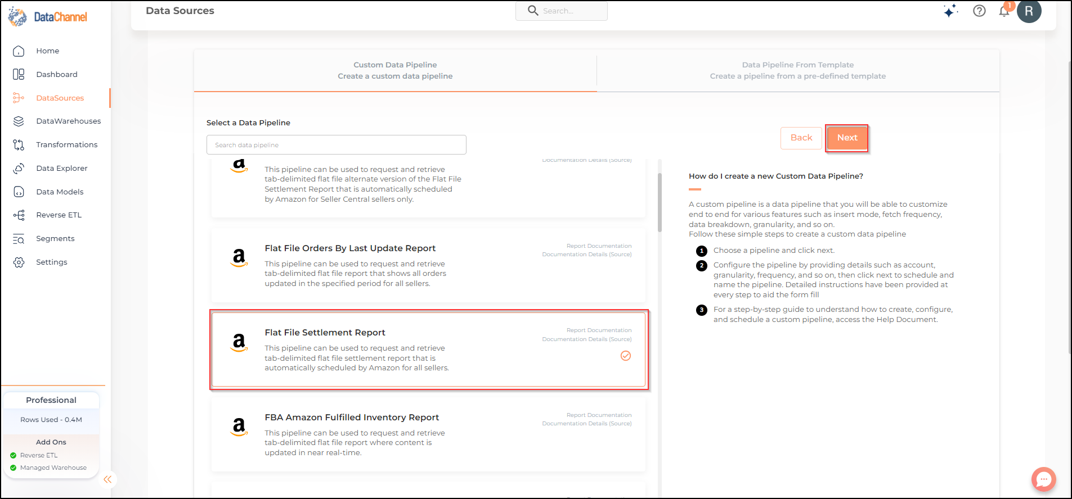Switch to Custom Data Pipeline tab
Viewport: 1072px width, 499px height.
pos(395,71)
